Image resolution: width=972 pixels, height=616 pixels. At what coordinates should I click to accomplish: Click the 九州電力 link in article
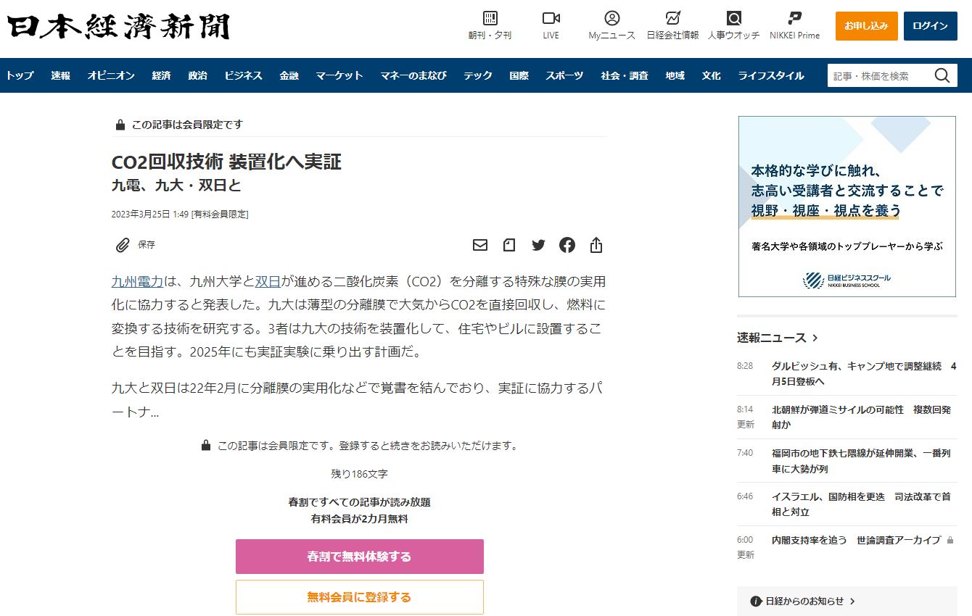click(x=137, y=281)
